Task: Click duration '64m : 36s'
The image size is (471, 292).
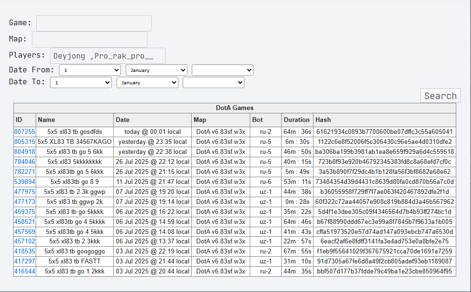Action: click(297, 132)
